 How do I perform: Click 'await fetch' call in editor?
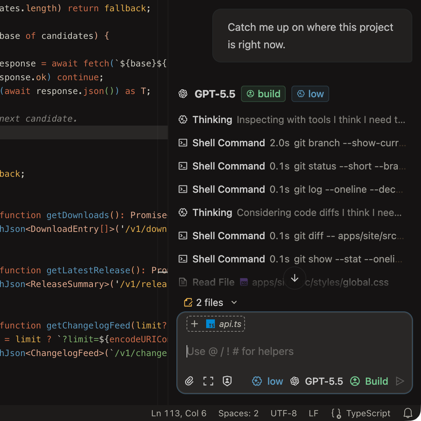click(x=80, y=64)
